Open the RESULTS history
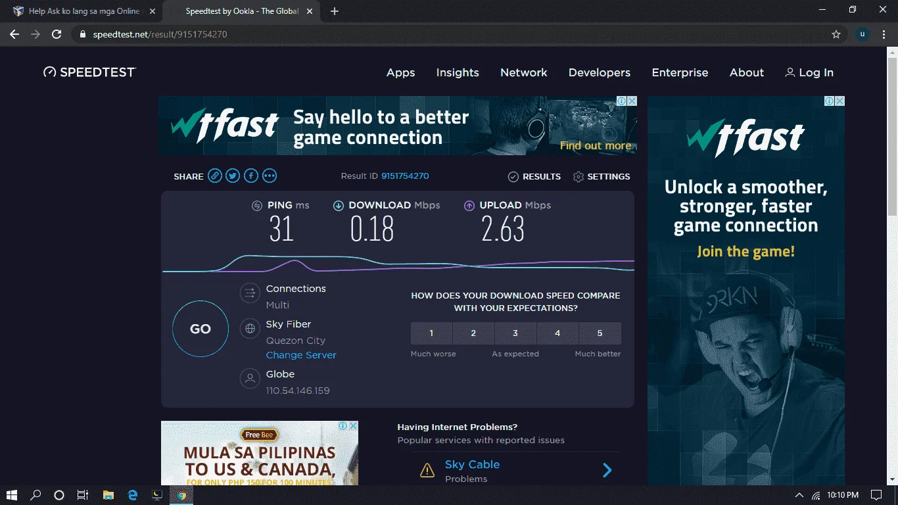This screenshot has width=898, height=505. coord(534,176)
